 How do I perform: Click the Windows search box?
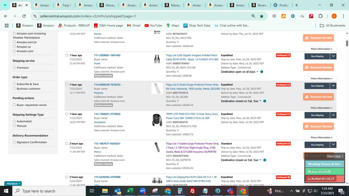49,191
